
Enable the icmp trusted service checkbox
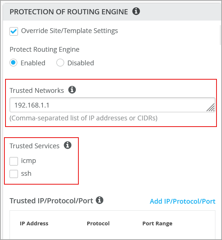14,161
